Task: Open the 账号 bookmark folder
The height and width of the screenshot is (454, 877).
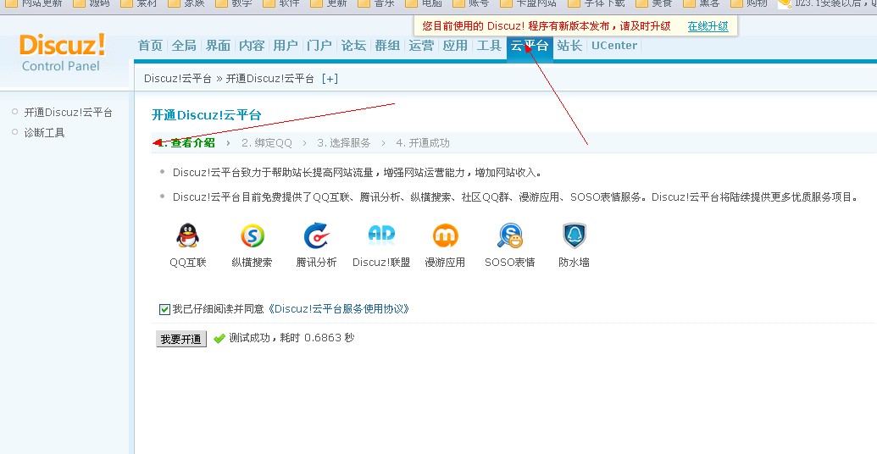Action: 470,3
